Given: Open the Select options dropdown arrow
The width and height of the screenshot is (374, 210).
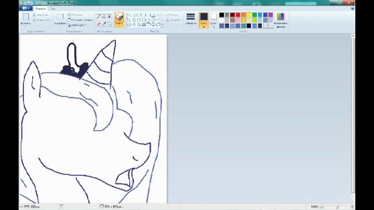Looking at the screenshot, I should click(60, 26).
